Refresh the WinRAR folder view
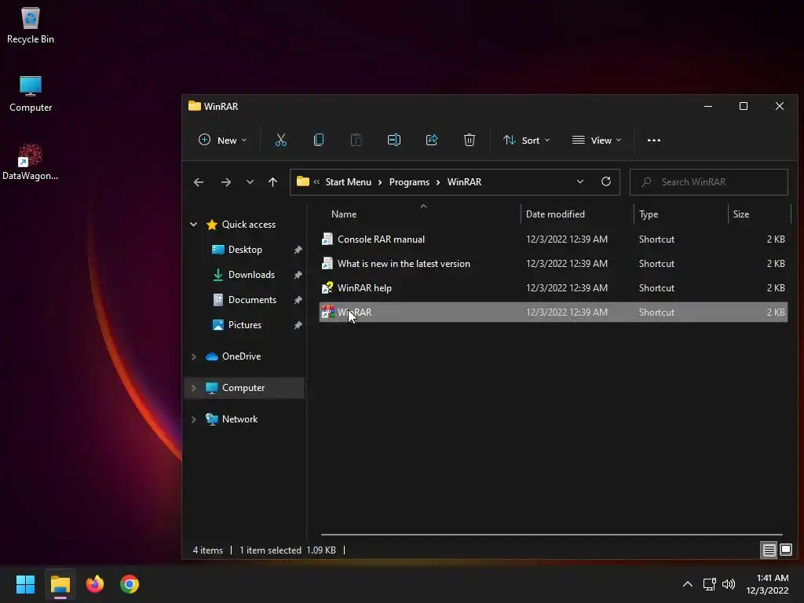The width and height of the screenshot is (804, 603). coord(605,181)
